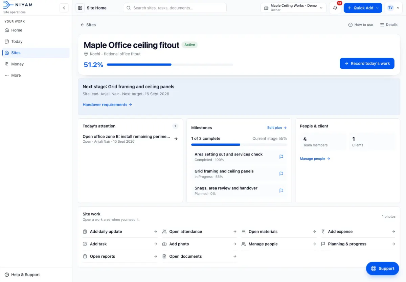This screenshot has width=406, height=282.
Task: Open the Details panel
Action: (x=389, y=25)
